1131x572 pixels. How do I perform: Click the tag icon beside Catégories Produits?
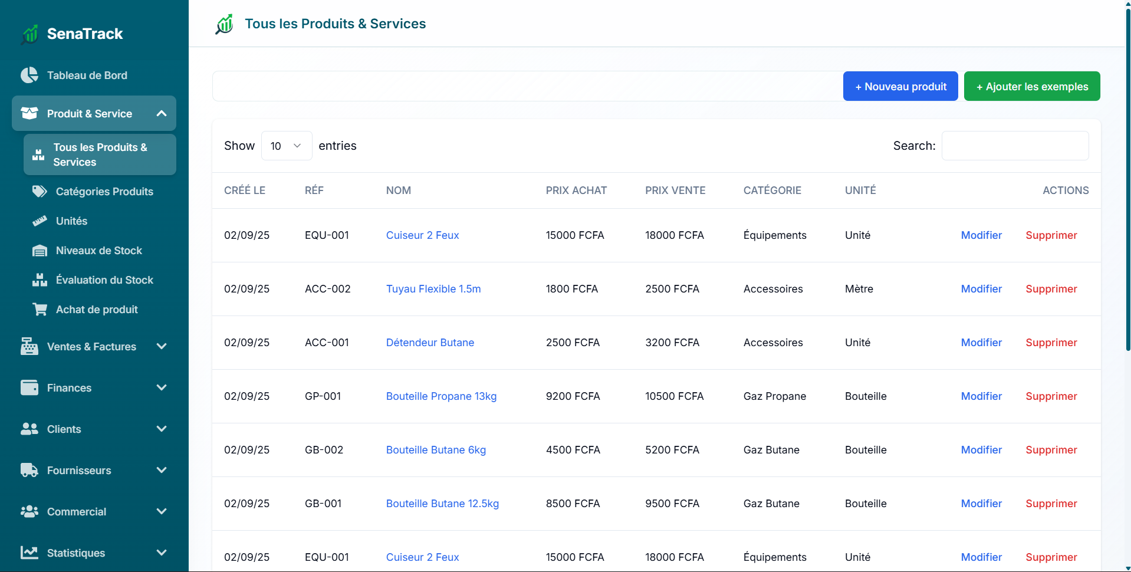click(40, 192)
